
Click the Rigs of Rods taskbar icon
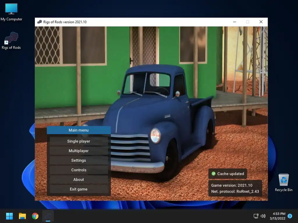point(48,216)
